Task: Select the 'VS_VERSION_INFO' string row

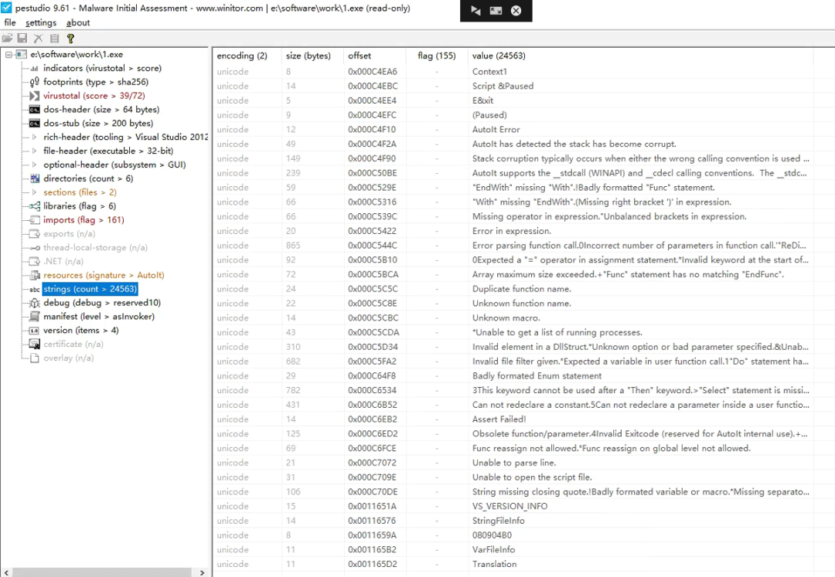Action: (513, 506)
